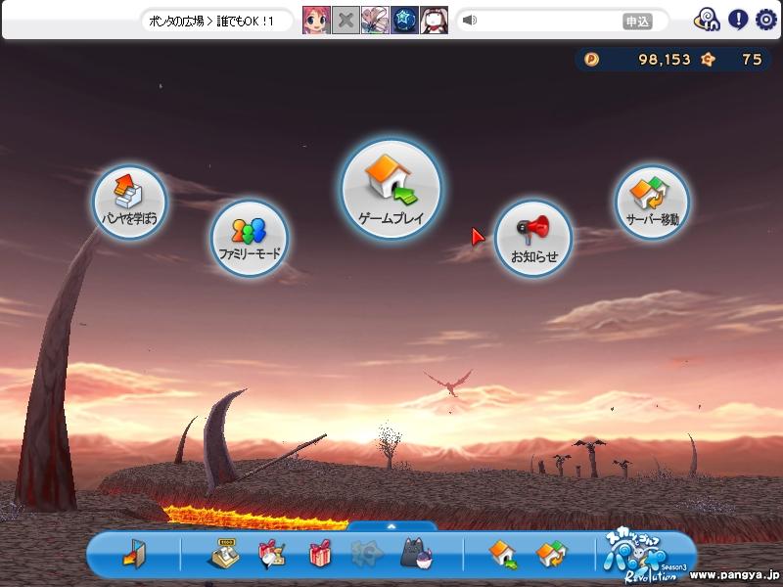
Task: Open the cash register shop icon
Action: click(225, 553)
